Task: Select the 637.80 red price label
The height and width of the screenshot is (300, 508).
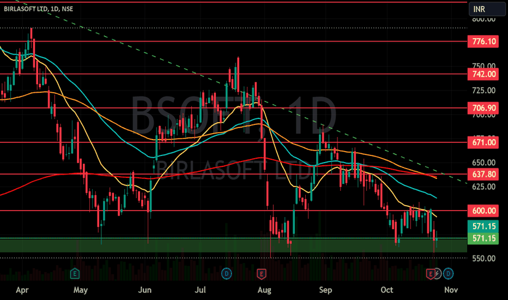Action: coord(483,175)
